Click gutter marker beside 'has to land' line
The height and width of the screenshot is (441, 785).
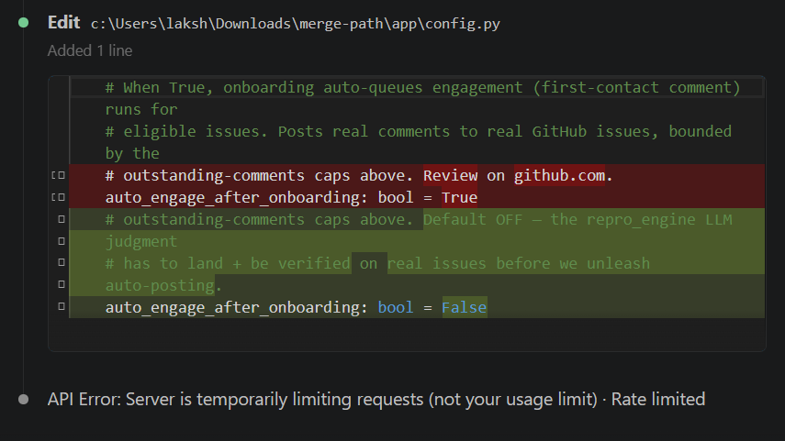pyautogui.click(x=62, y=262)
